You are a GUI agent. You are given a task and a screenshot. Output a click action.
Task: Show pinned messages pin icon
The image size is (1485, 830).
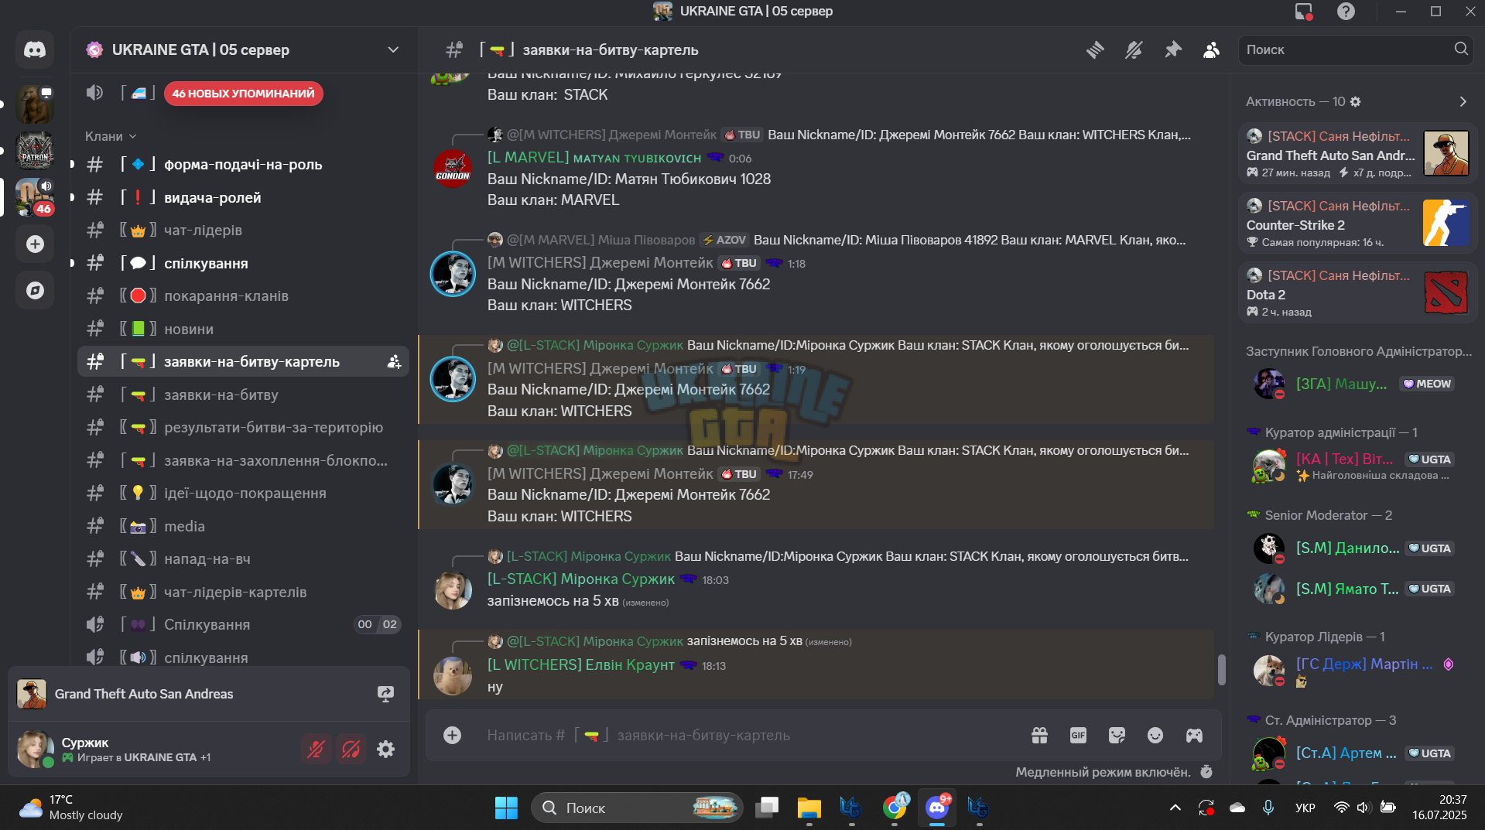click(1173, 50)
